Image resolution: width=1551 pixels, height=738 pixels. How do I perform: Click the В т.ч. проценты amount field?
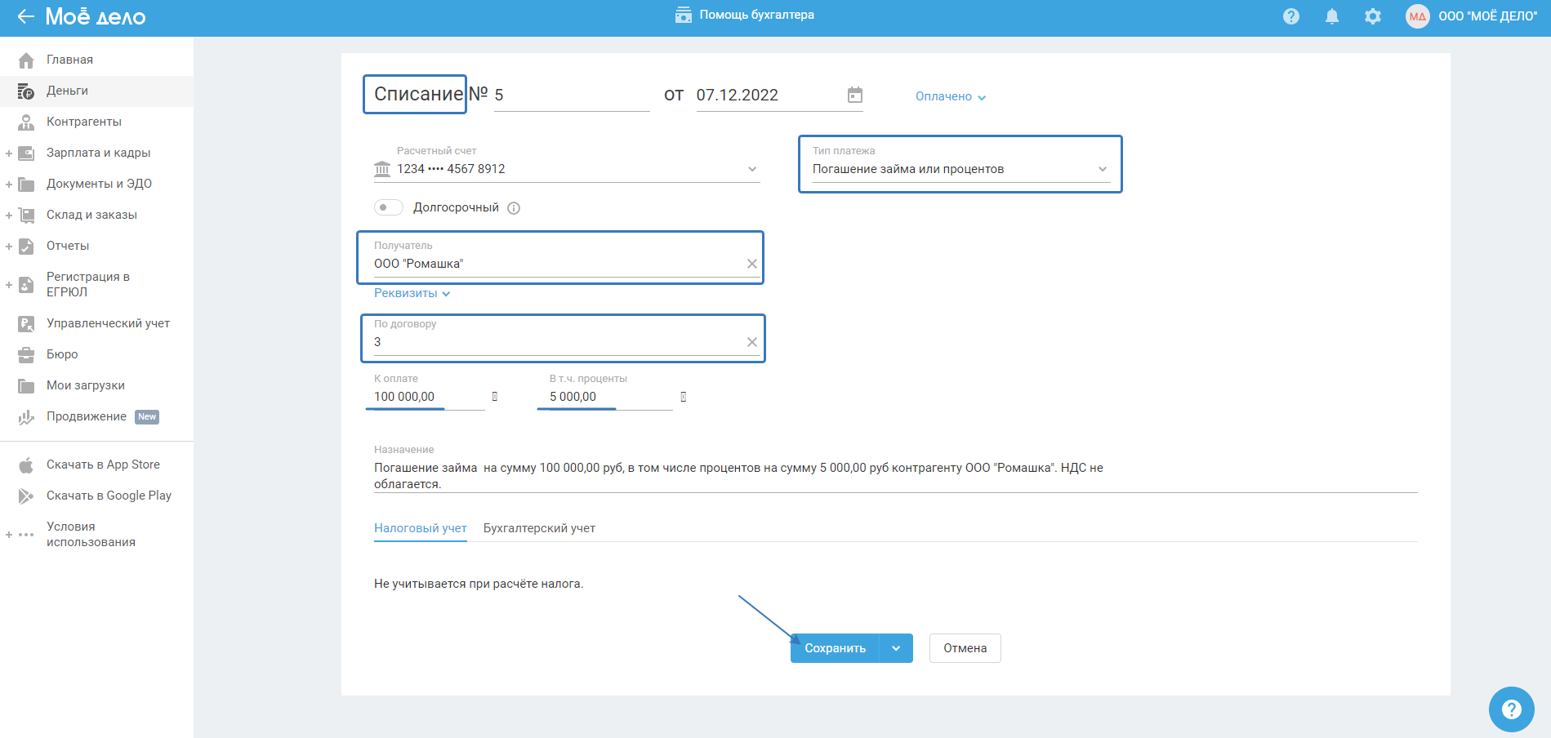(x=611, y=397)
